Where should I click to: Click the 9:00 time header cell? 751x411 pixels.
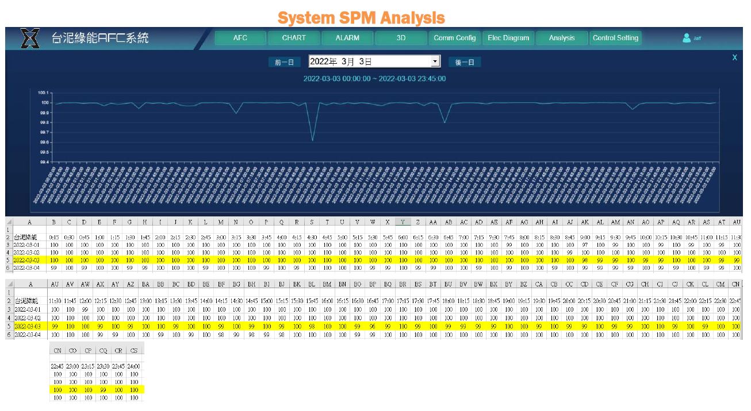pos(584,238)
